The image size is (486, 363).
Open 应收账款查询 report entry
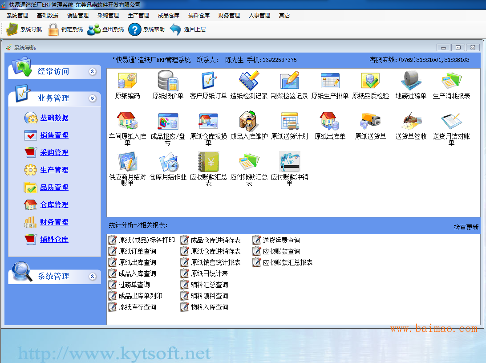(281, 251)
